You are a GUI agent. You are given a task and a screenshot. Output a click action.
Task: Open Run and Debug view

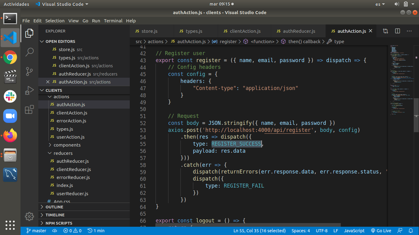[29, 91]
